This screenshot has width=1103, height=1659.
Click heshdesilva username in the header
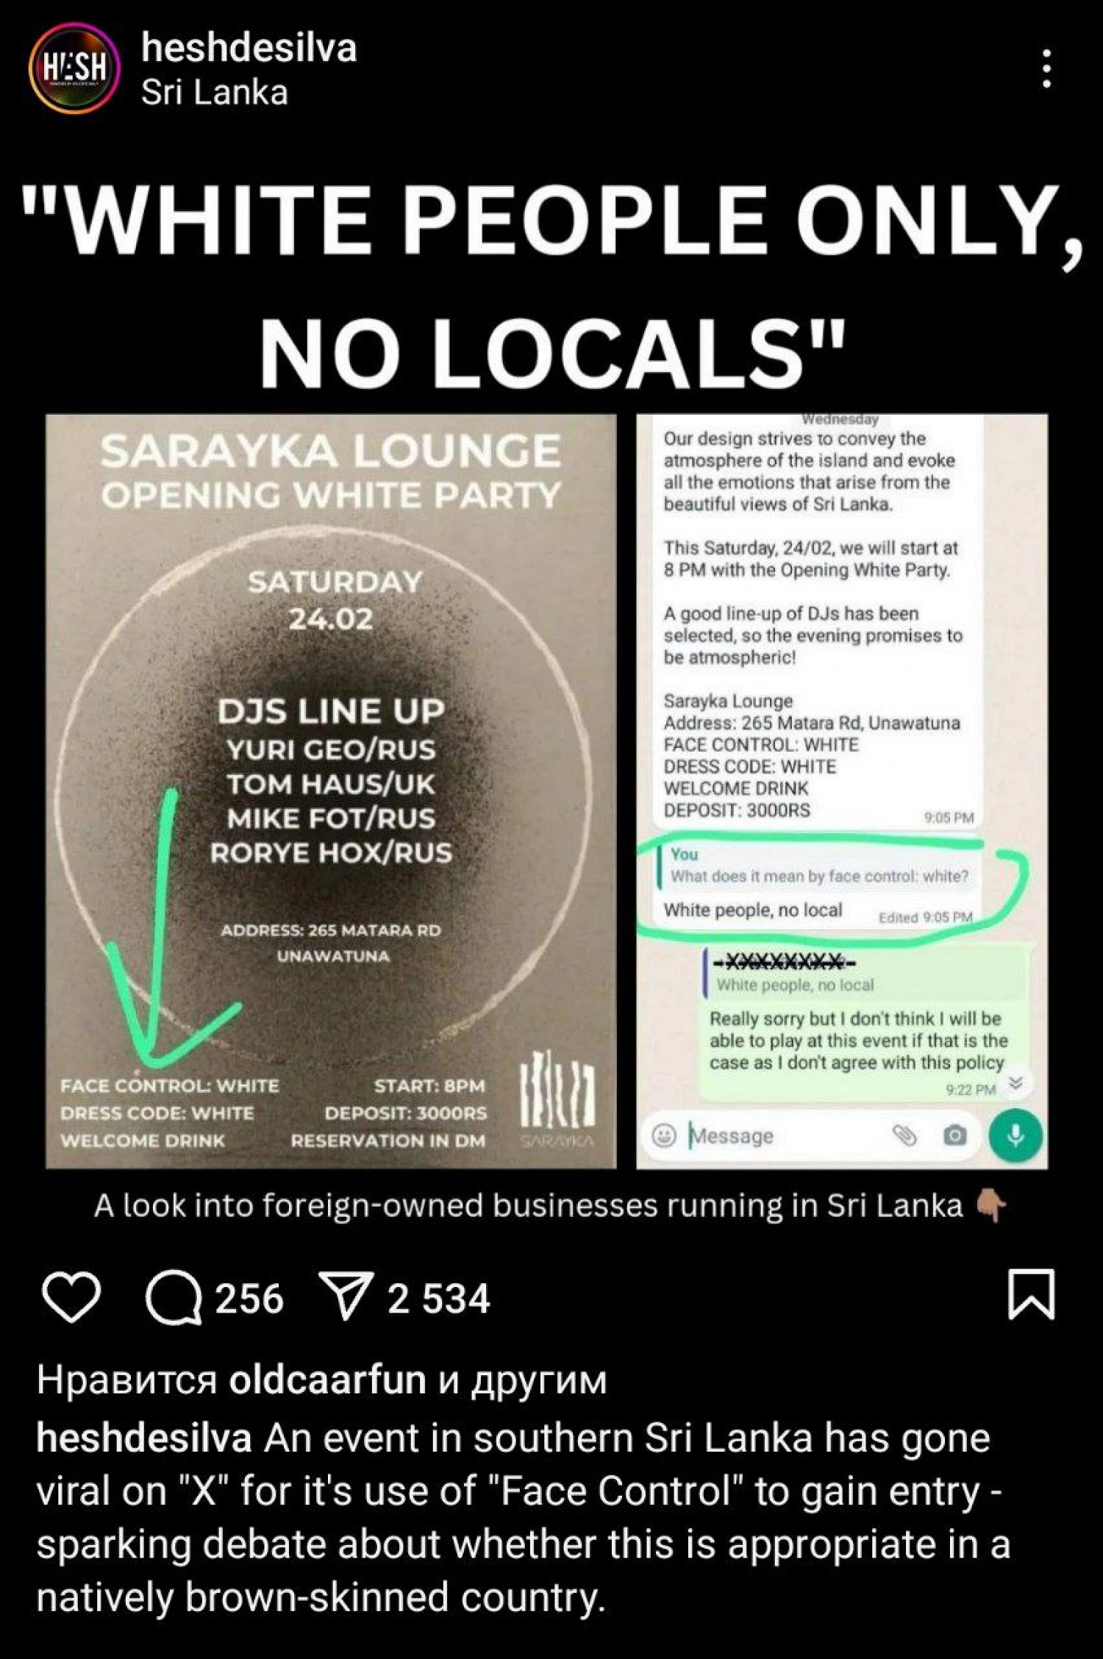[x=249, y=49]
